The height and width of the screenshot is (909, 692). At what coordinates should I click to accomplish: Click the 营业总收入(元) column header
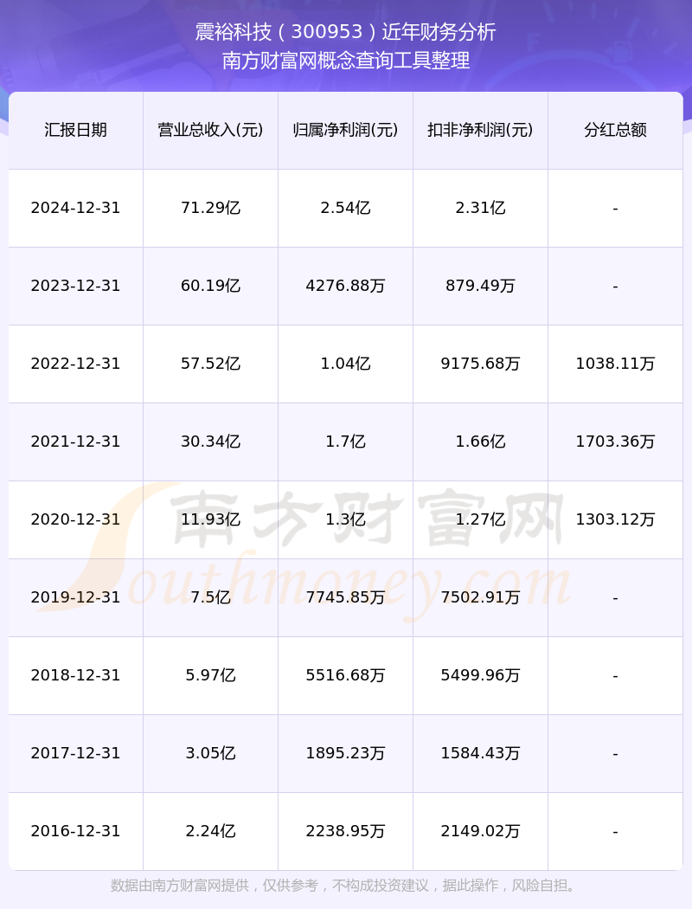click(211, 130)
